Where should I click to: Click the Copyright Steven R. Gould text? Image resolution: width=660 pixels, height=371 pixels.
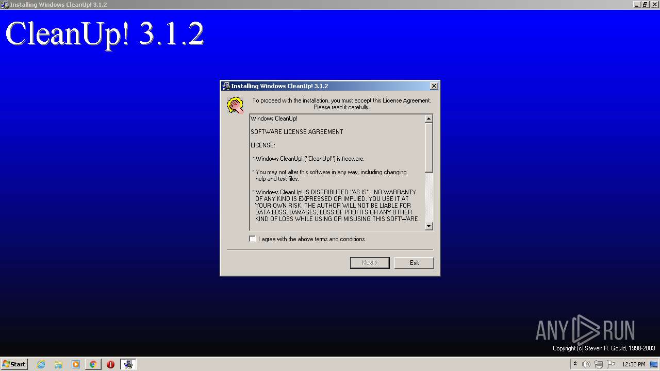click(x=604, y=348)
